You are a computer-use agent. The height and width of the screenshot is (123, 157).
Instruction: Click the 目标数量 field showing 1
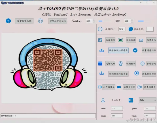click(x=150, y=29)
